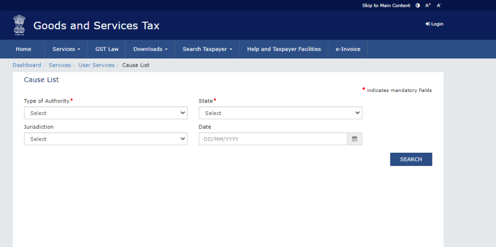Expand the Downloads menu

[150, 49]
